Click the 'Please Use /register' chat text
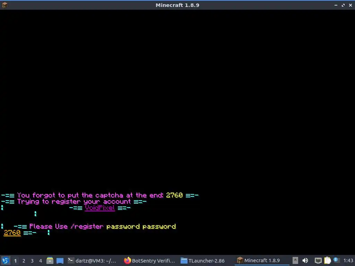355x266 pixels. [66, 227]
